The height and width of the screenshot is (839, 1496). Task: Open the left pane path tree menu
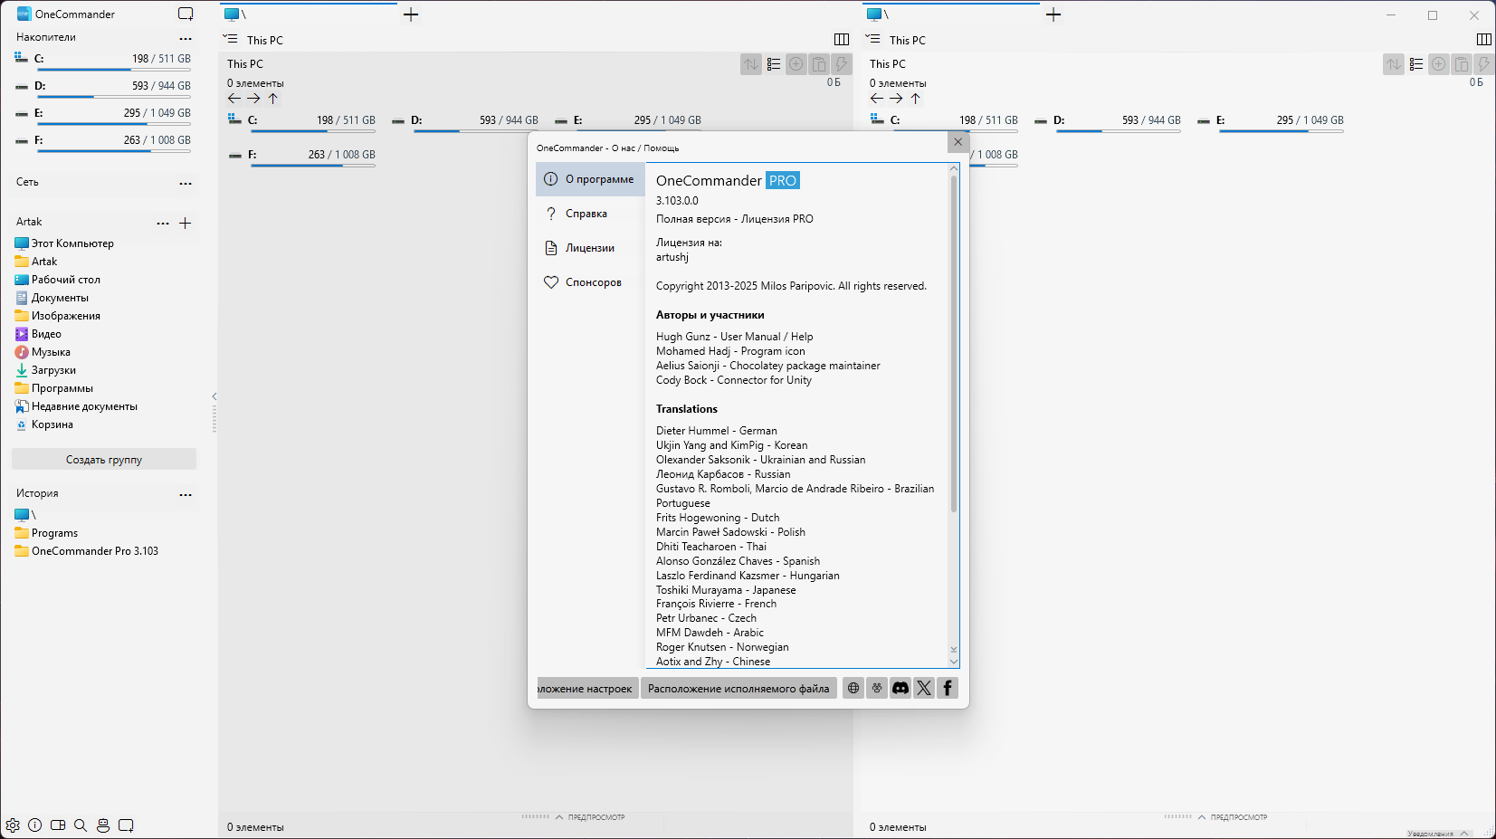[231, 39]
